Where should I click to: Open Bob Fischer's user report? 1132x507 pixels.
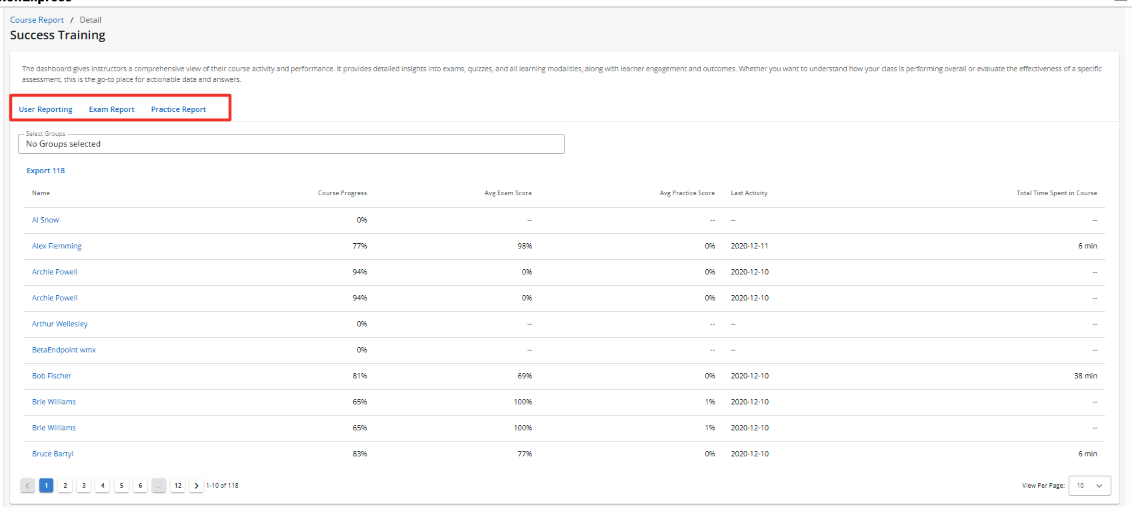pos(51,376)
